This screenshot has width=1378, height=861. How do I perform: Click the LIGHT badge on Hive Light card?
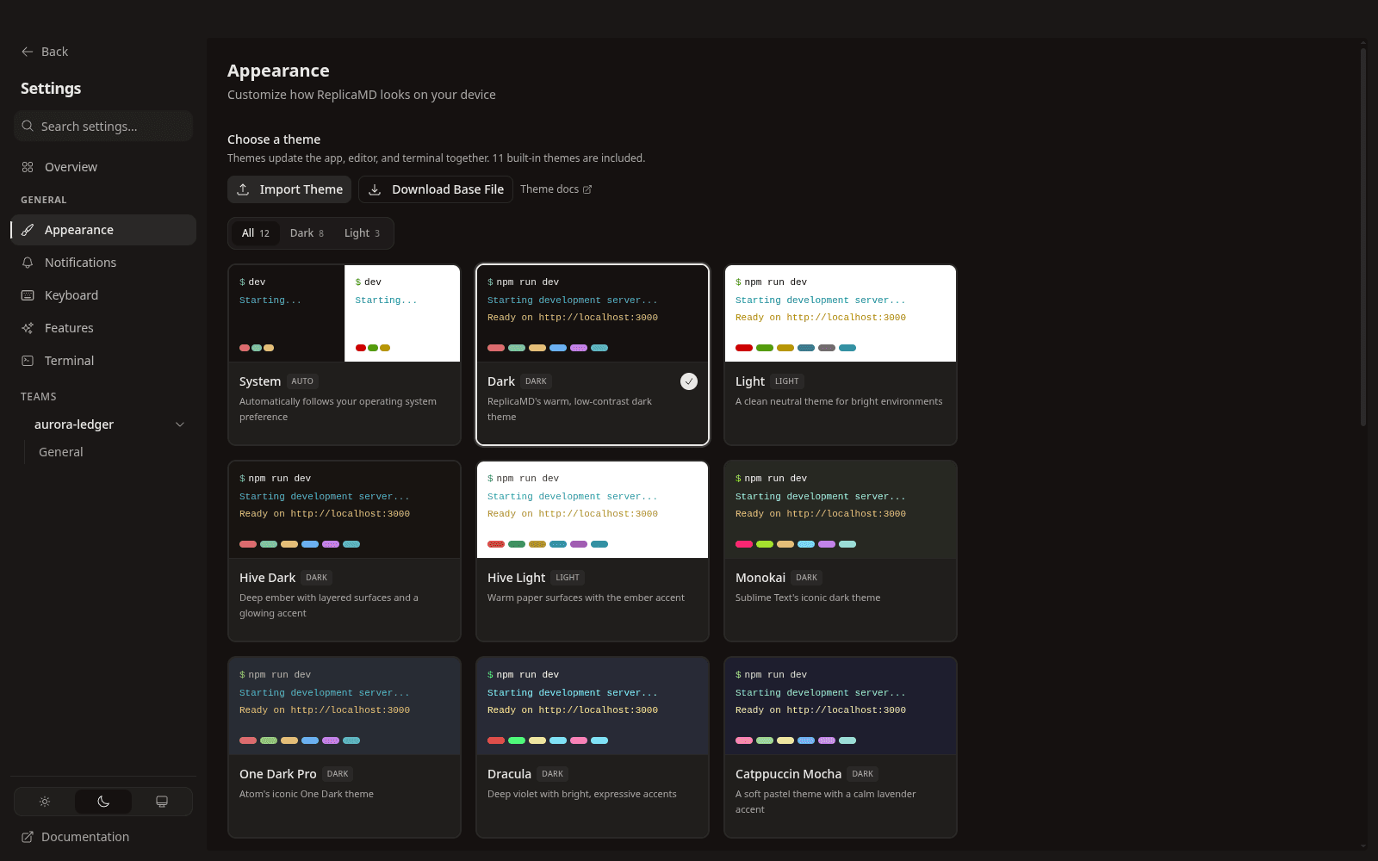[x=568, y=578]
